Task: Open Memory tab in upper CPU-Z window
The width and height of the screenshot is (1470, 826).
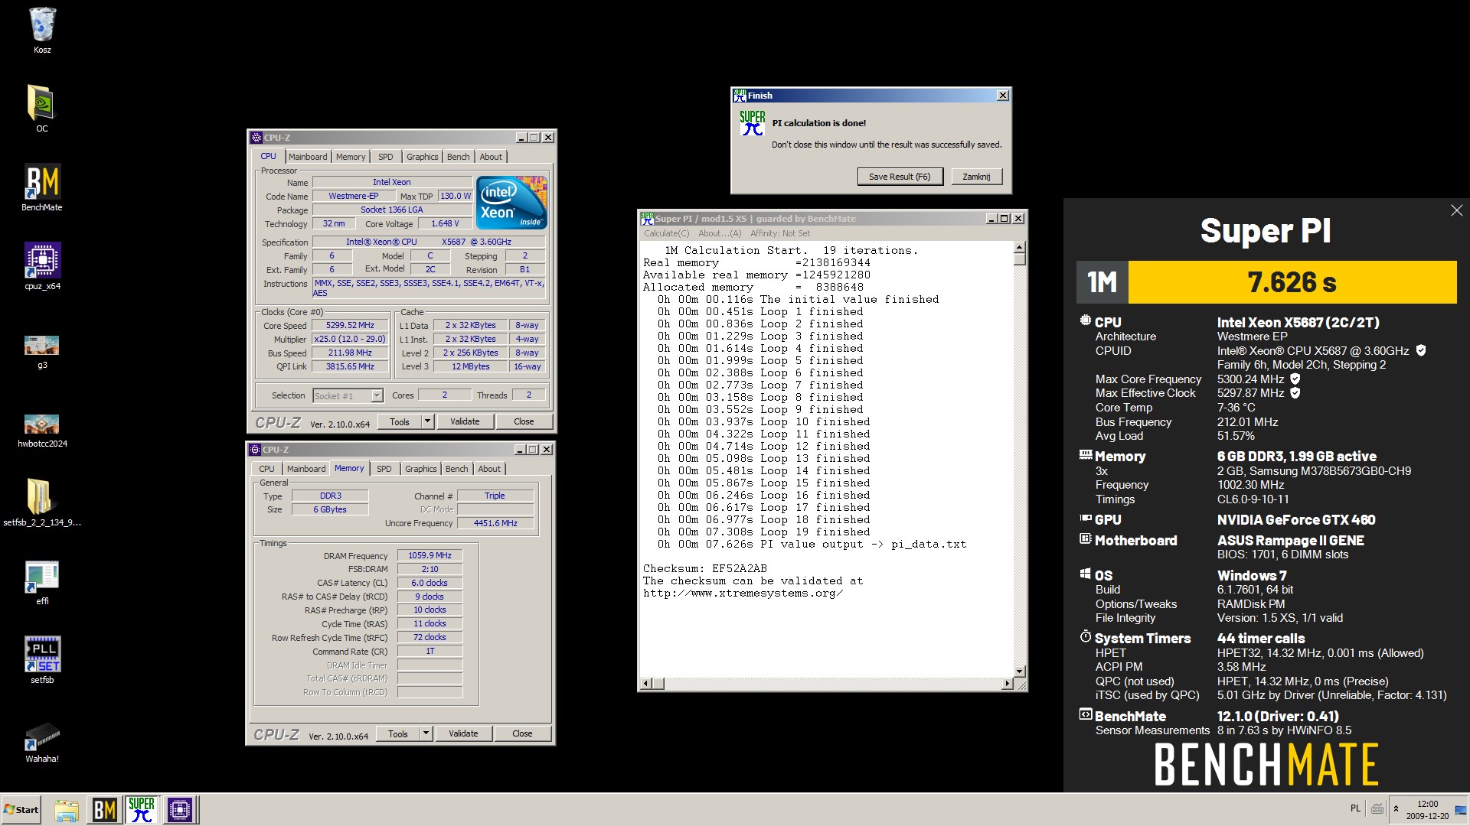Action: pyautogui.click(x=351, y=157)
